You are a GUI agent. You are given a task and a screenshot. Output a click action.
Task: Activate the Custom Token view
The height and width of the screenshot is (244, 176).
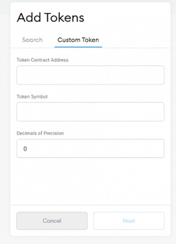[x=78, y=40]
